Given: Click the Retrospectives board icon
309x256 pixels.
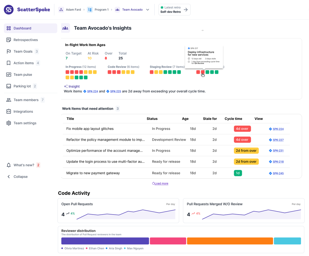Looking at the screenshot, I should click(8, 40).
